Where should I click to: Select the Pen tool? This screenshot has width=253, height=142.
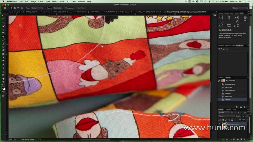[3, 64]
